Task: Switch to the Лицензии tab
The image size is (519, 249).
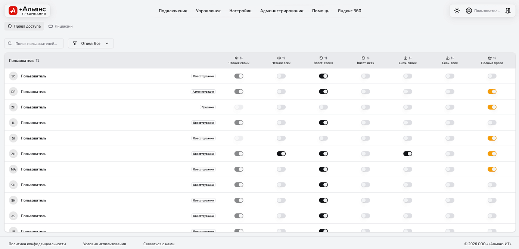Action: tap(60, 26)
